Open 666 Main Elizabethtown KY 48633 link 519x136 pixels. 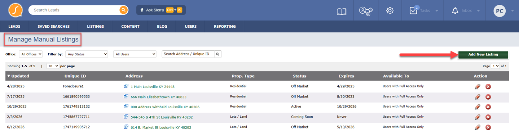158,97
